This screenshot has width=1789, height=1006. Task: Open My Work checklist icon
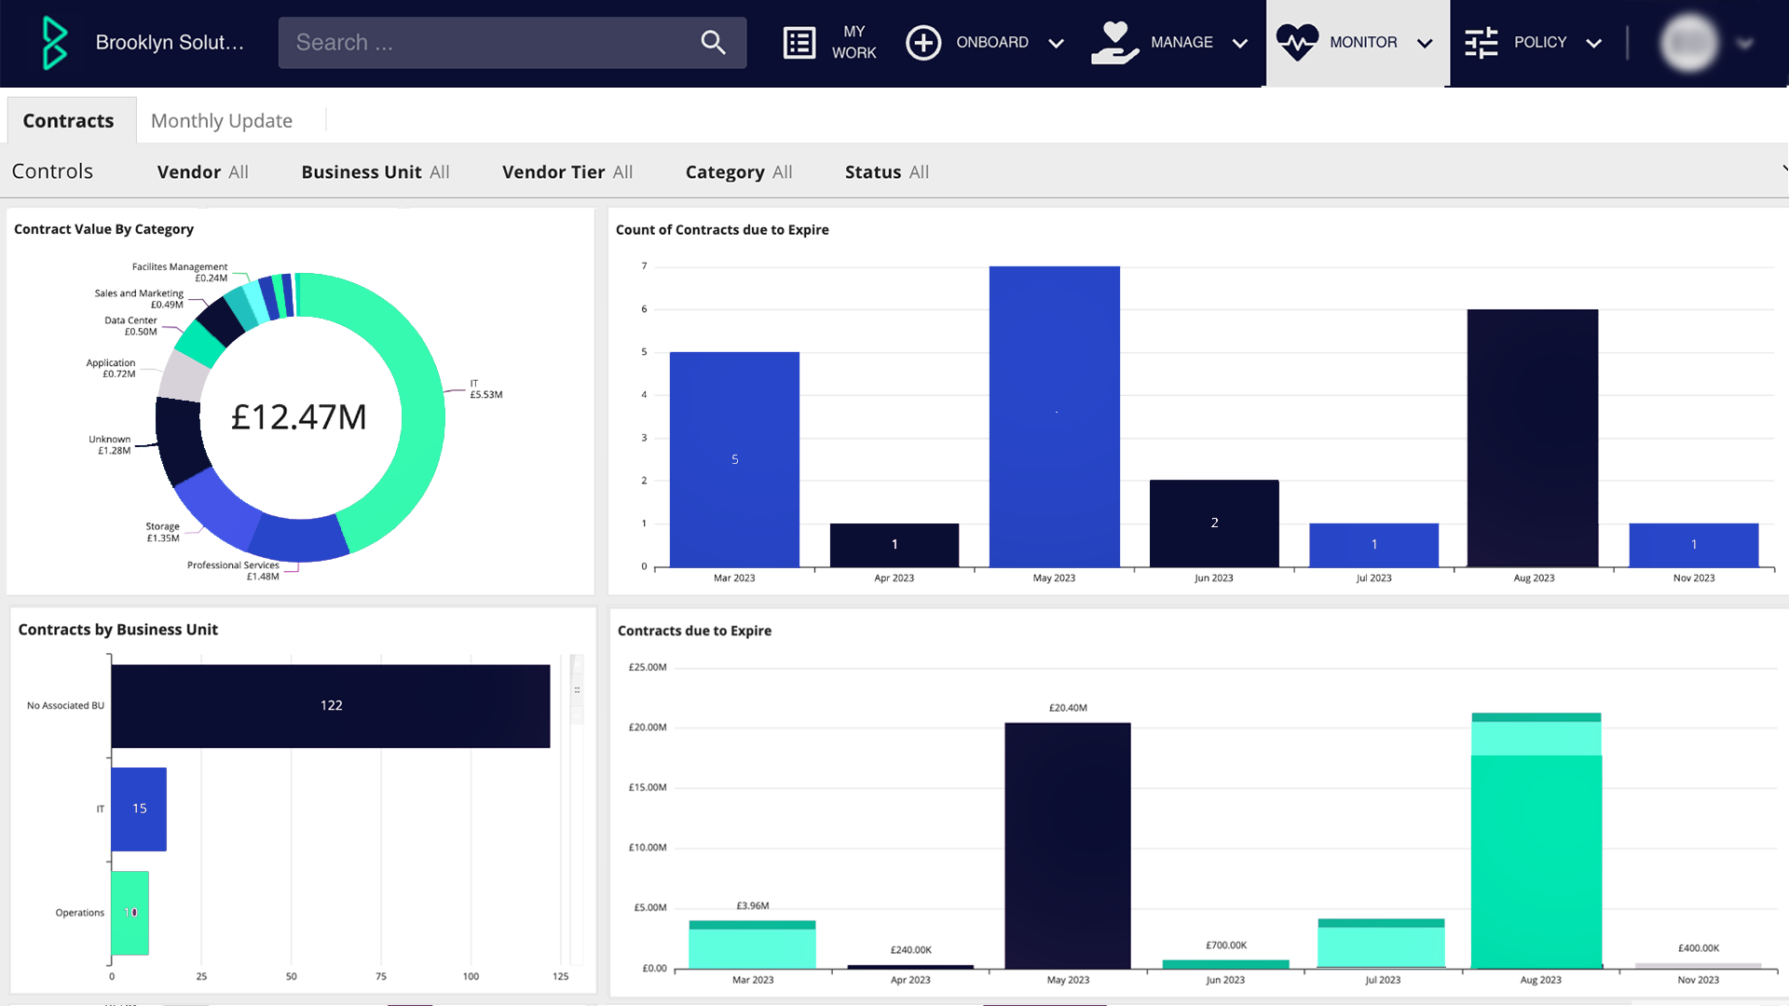pos(799,43)
